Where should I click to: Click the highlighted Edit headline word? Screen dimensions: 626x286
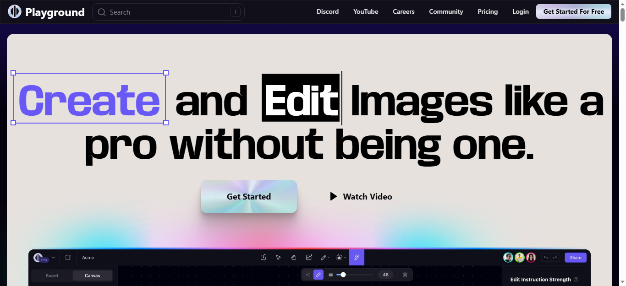pos(301,98)
